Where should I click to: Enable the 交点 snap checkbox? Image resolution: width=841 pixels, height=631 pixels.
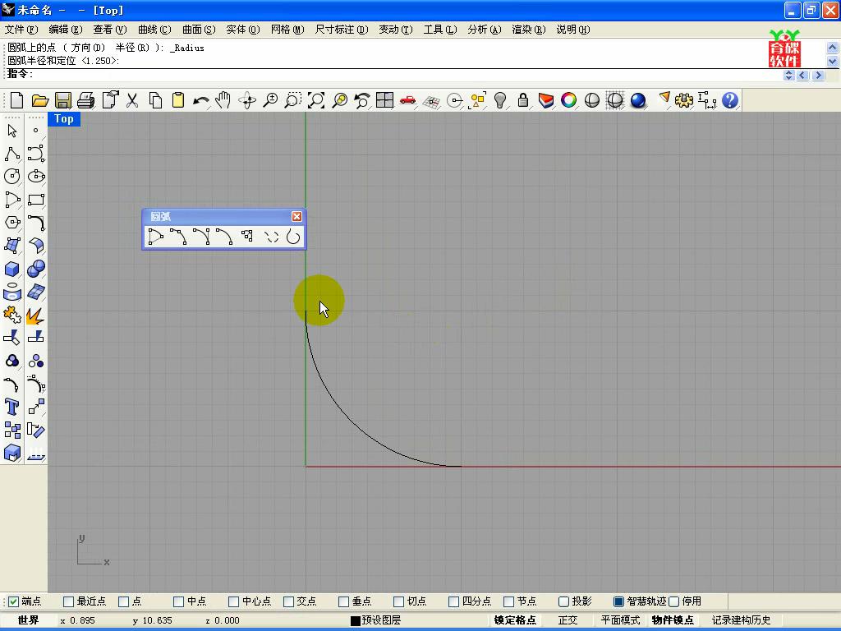point(288,601)
